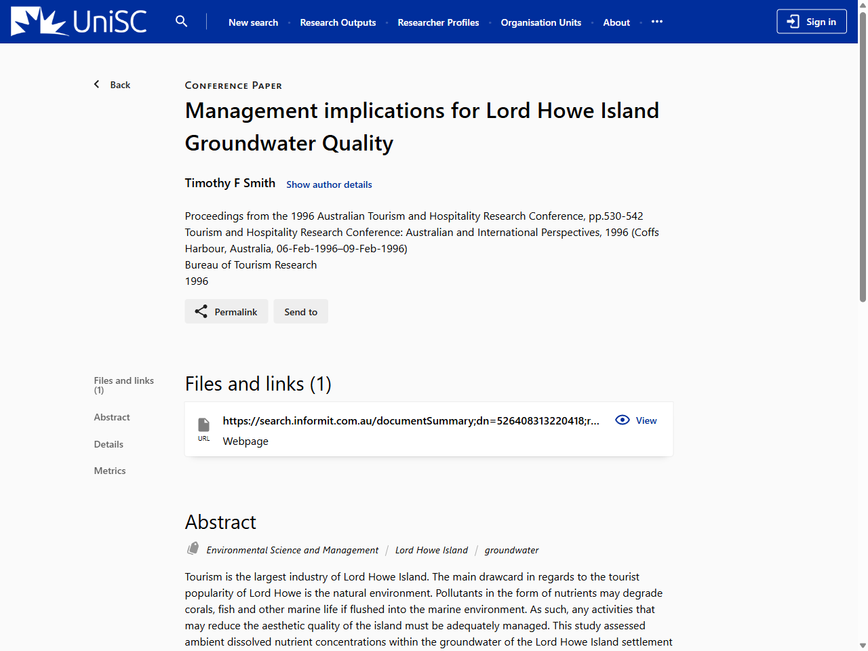The height and width of the screenshot is (651, 868).
Task: Click the page vertical scrollbar thumb
Action: [863, 156]
